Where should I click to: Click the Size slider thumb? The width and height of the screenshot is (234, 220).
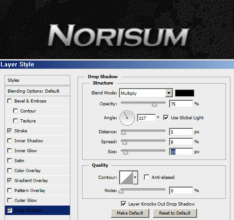(125, 152)
